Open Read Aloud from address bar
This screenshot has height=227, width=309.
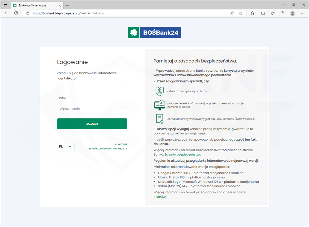[x=232, y=13]
